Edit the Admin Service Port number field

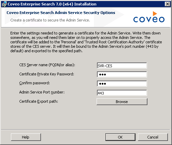pos(122,93)
